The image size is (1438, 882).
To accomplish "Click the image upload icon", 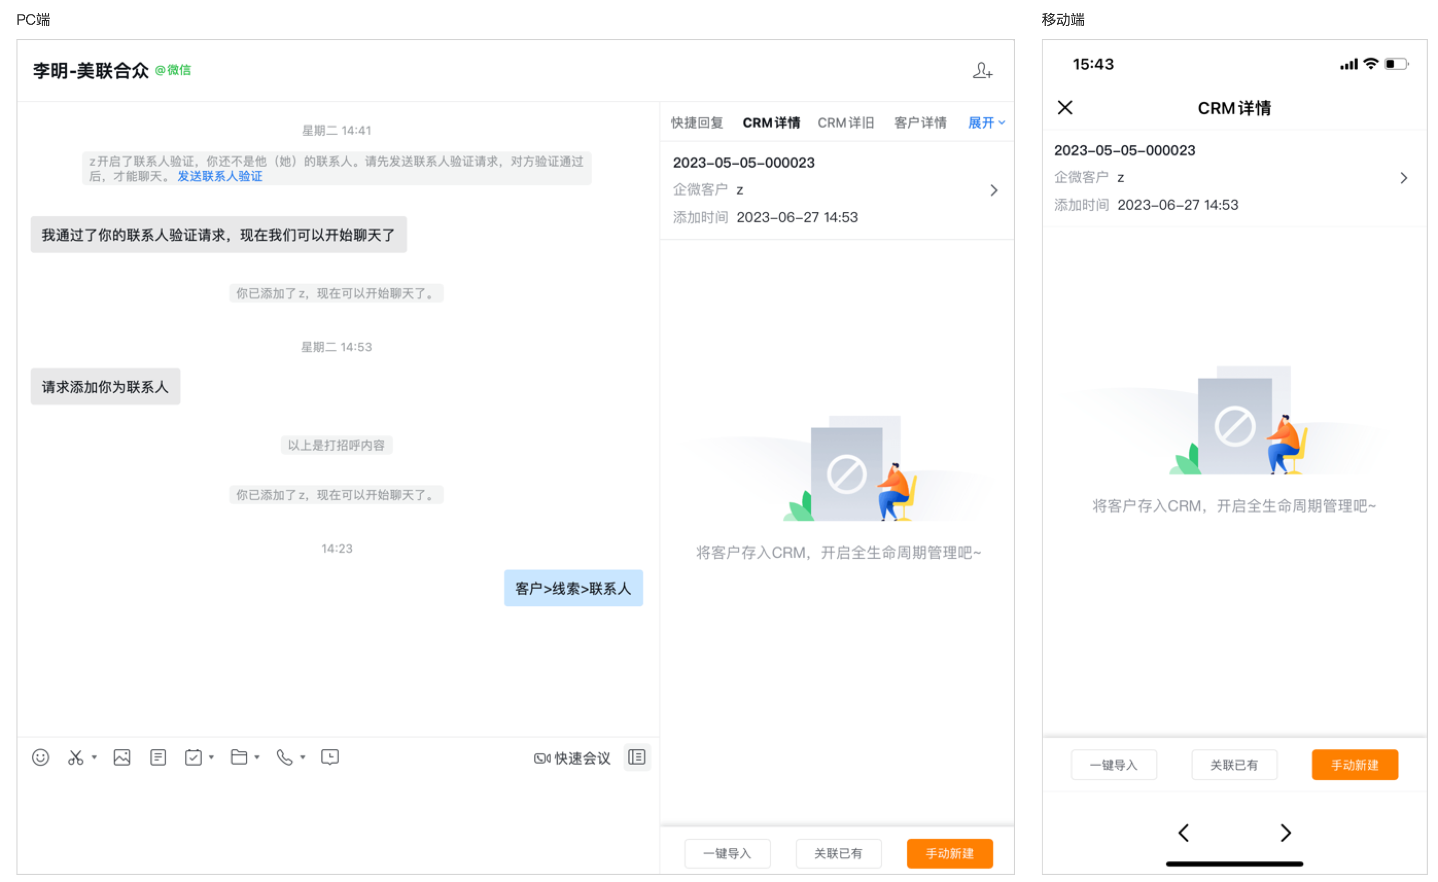I will [122, 757].
